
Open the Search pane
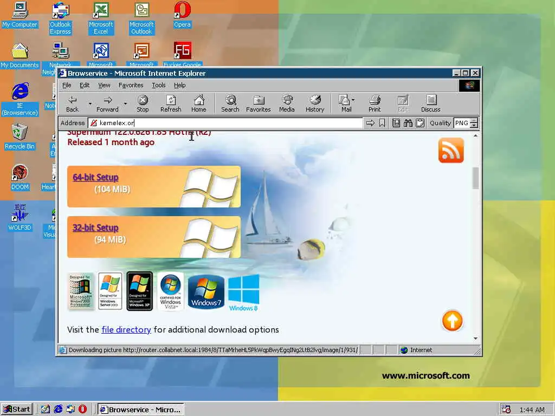[x=230, y=103]
